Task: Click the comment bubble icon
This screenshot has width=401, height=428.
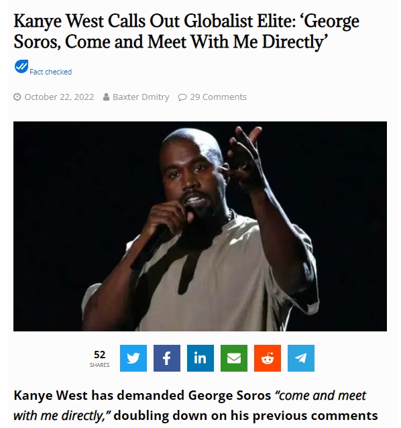Action: [182, 97]
